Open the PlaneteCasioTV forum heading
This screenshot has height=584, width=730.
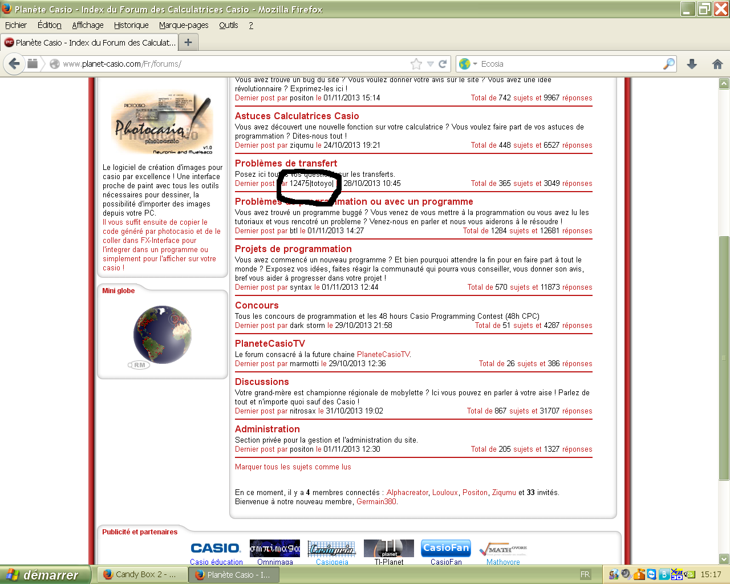270,343
